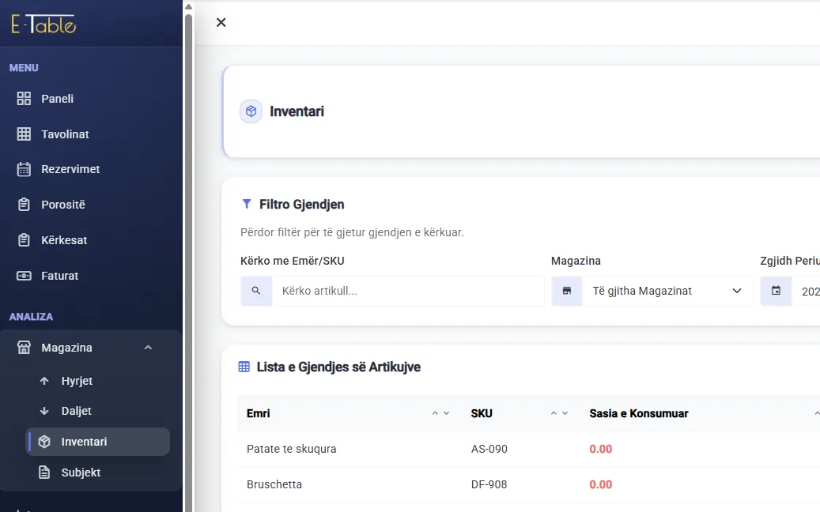The width and height of the screenshot is (820, 512).
Task: Click the Subjekt document icon
Action: point(44,472)
